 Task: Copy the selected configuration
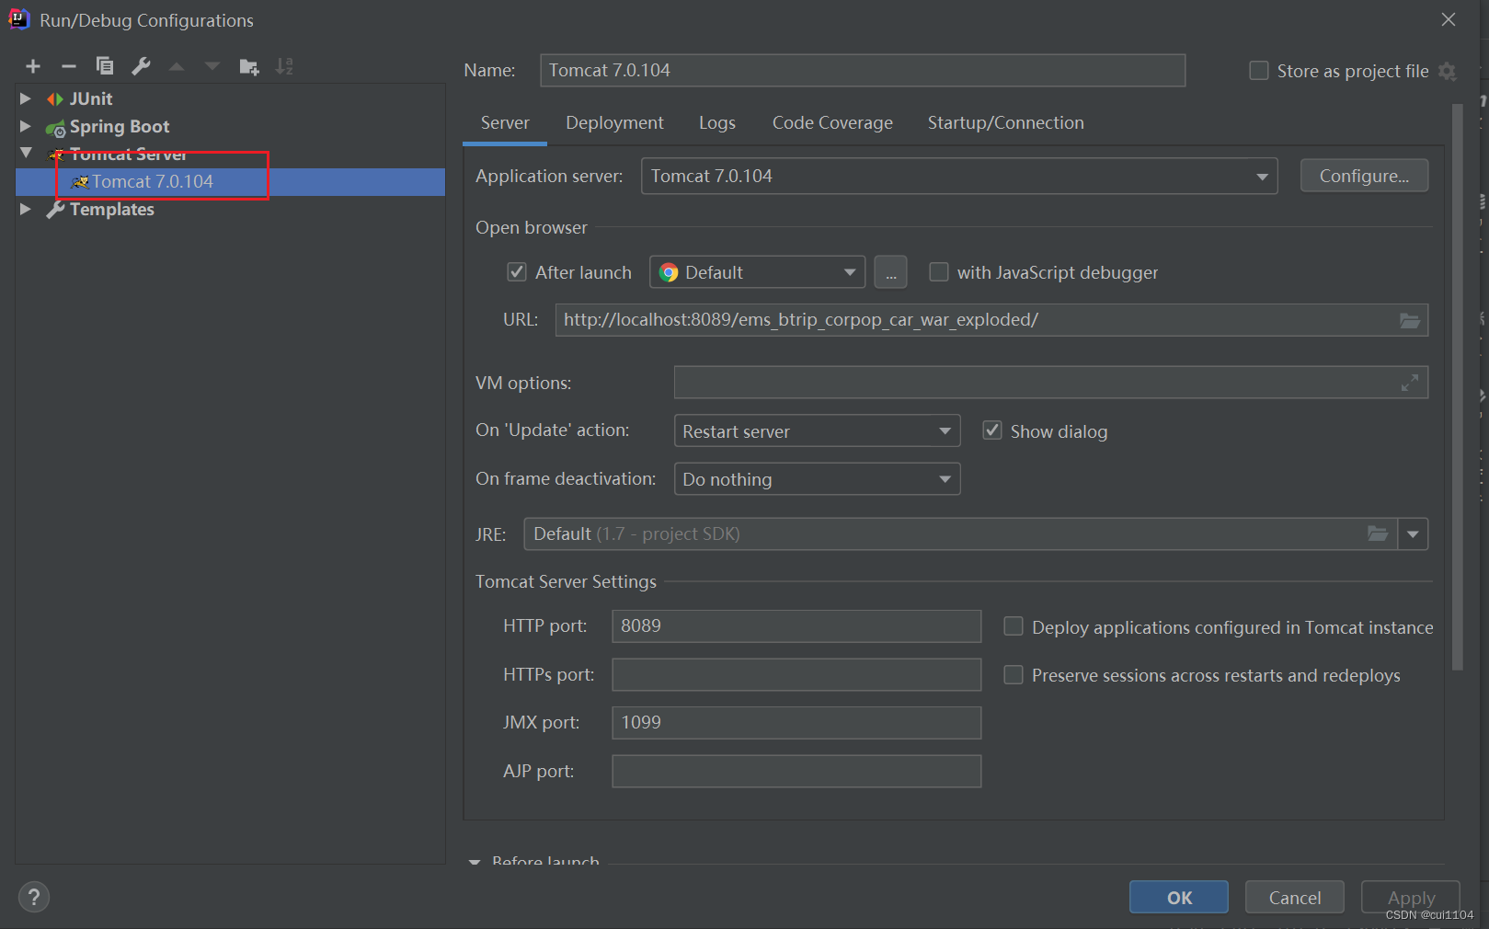click(105, 66)
